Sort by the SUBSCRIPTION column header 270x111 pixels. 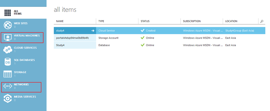coord(192,21)
